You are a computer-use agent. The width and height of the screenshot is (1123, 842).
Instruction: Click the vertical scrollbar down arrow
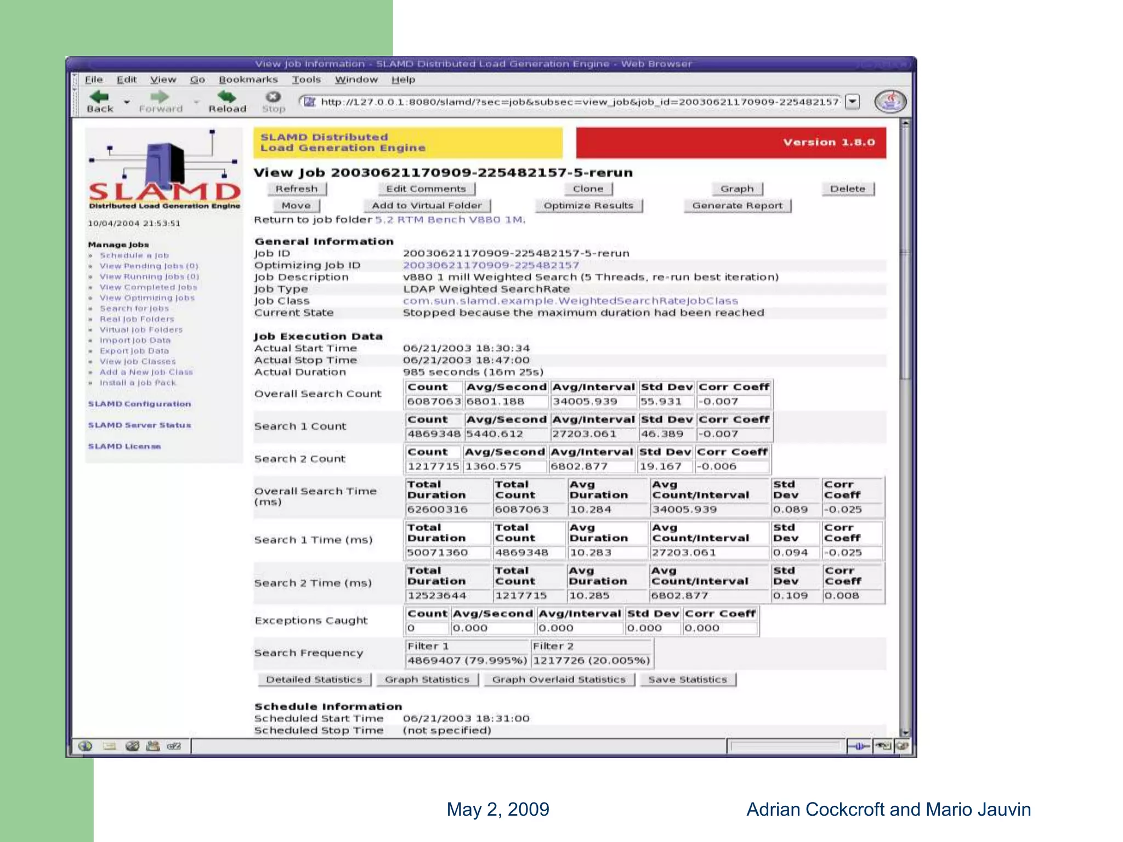(905, 732)
